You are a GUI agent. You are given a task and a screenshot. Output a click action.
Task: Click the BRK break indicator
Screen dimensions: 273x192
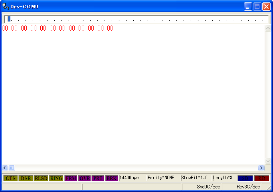click(112, 178)
